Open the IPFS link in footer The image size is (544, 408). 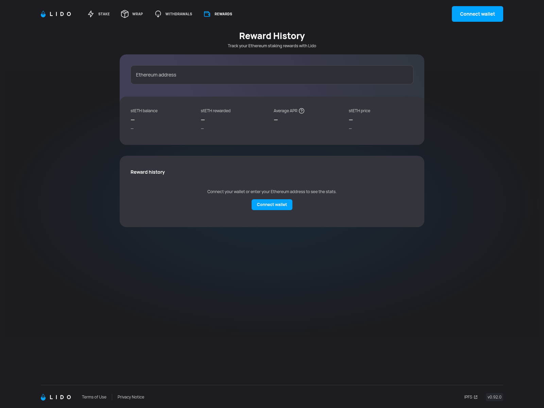(x=471, y=397)
